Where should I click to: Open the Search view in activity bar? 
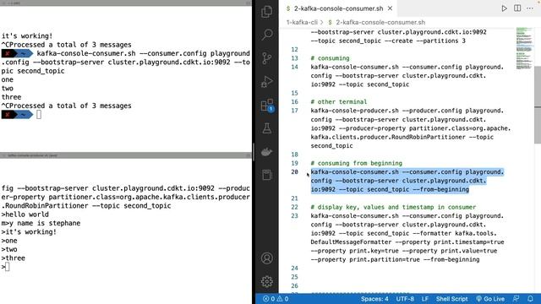(x=267, y=35)
